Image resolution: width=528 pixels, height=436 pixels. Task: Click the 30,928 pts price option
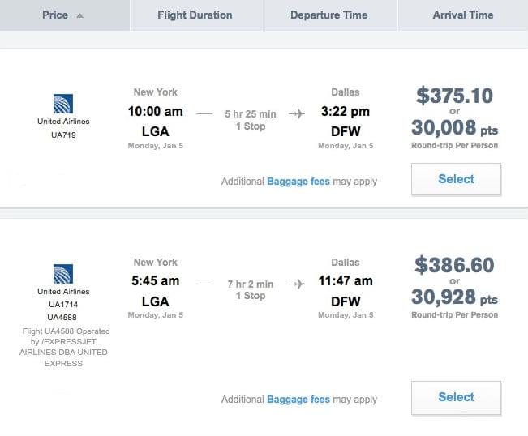click(x=454, y=297)
